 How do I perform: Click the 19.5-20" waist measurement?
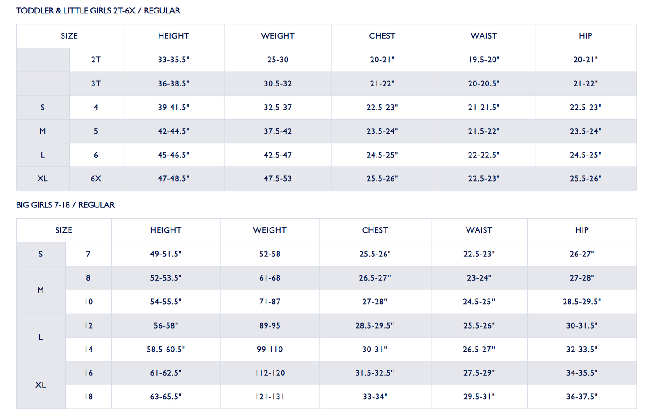[484, 60]
